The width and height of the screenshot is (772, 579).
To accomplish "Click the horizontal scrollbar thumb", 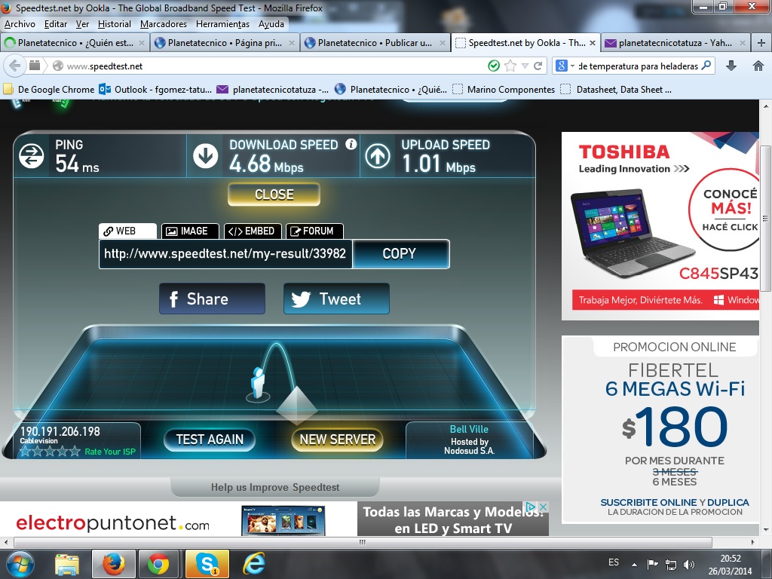I will click(x=363, y=542).
